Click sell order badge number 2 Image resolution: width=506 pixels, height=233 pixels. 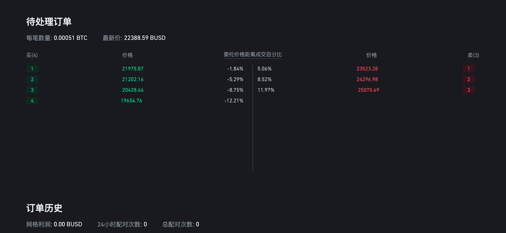pos(469,79)
